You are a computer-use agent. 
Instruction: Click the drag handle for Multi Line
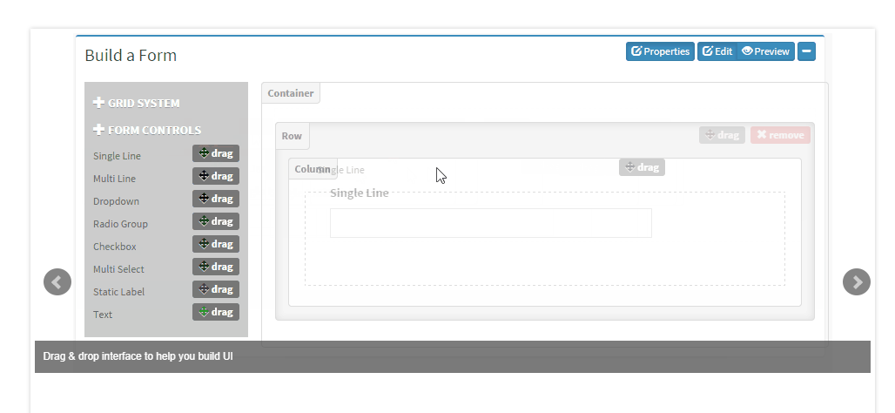(x=215, y=176)
